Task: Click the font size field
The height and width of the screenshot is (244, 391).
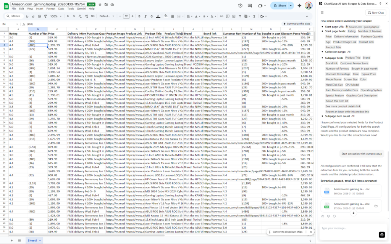Action: point(126,16)
